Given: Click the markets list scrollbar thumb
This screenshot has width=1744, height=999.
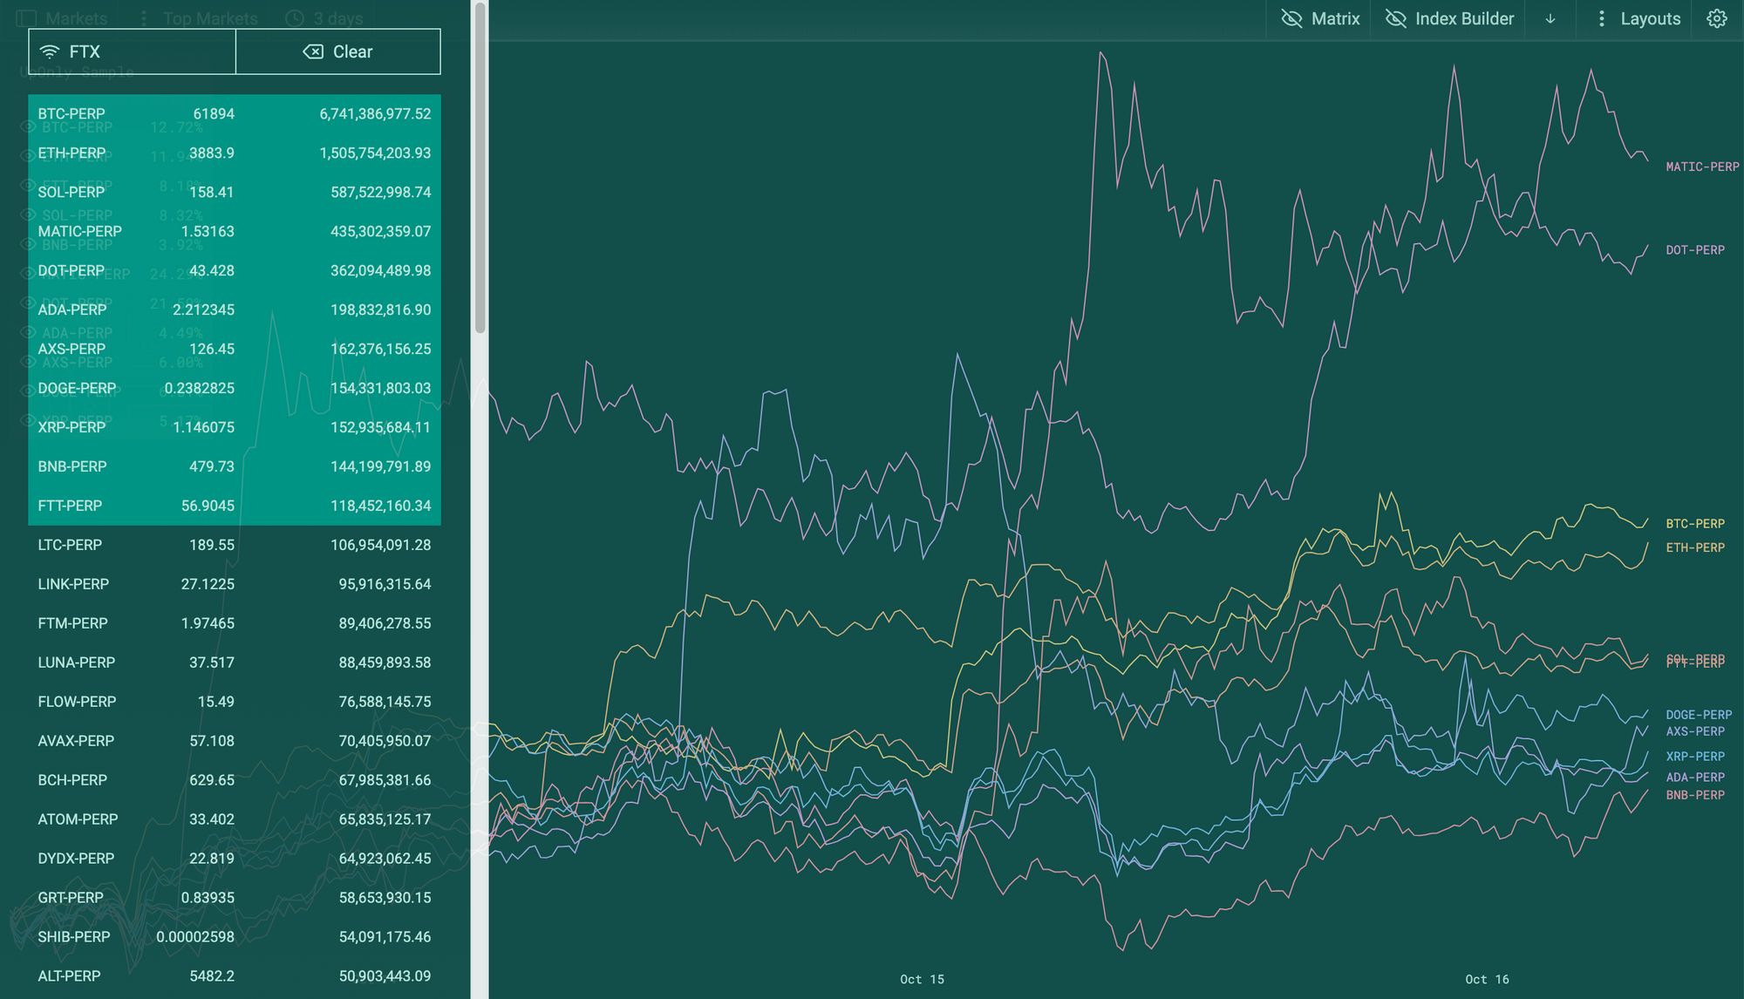Looking at the screenshot, I should 480,166.
